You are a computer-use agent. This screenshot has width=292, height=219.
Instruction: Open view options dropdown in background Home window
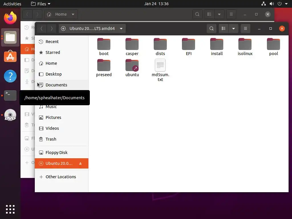point(219,14)
